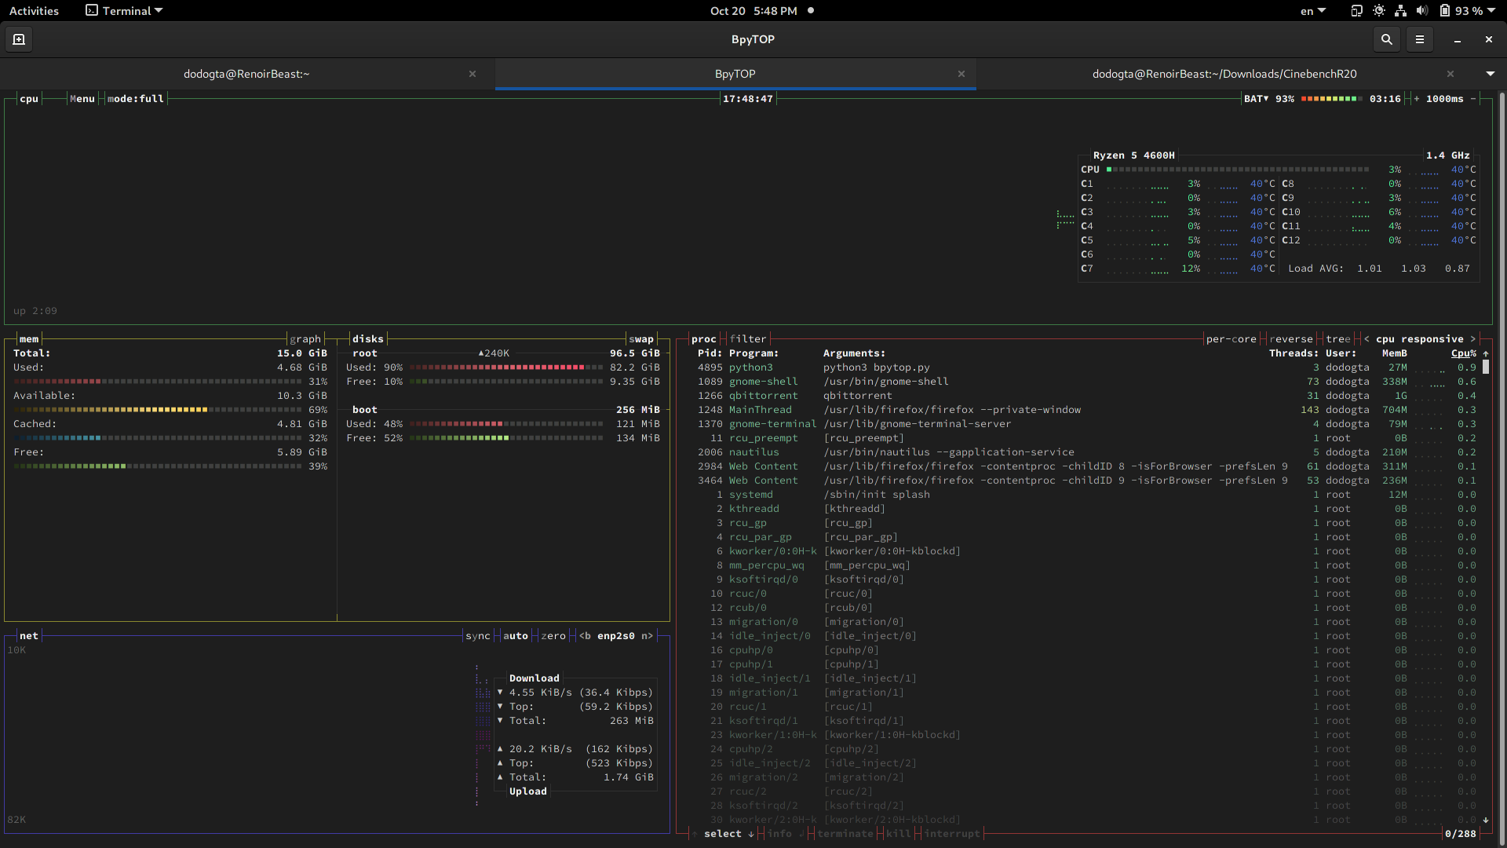Open a new tab with the top-left icon
Screen dimensions: 1507x848
[18, 38]
